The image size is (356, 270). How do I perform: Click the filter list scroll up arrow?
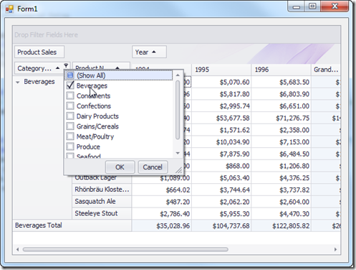(x=178, y=75)
